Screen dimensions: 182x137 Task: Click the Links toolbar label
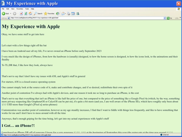click(177, 18)
